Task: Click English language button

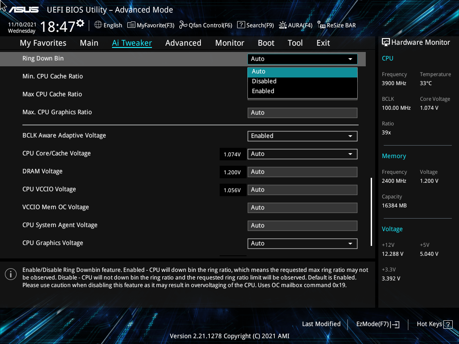Action: 113,26
